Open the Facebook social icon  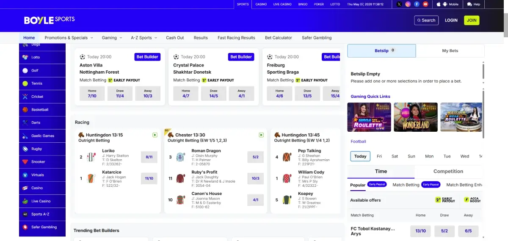click(417, 4)
